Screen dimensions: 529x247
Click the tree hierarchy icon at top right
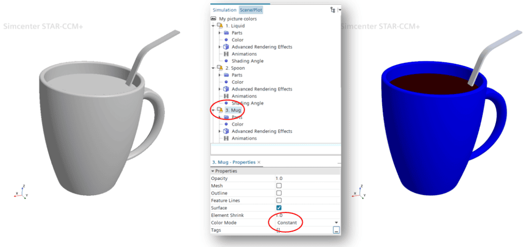pos(333,10)
